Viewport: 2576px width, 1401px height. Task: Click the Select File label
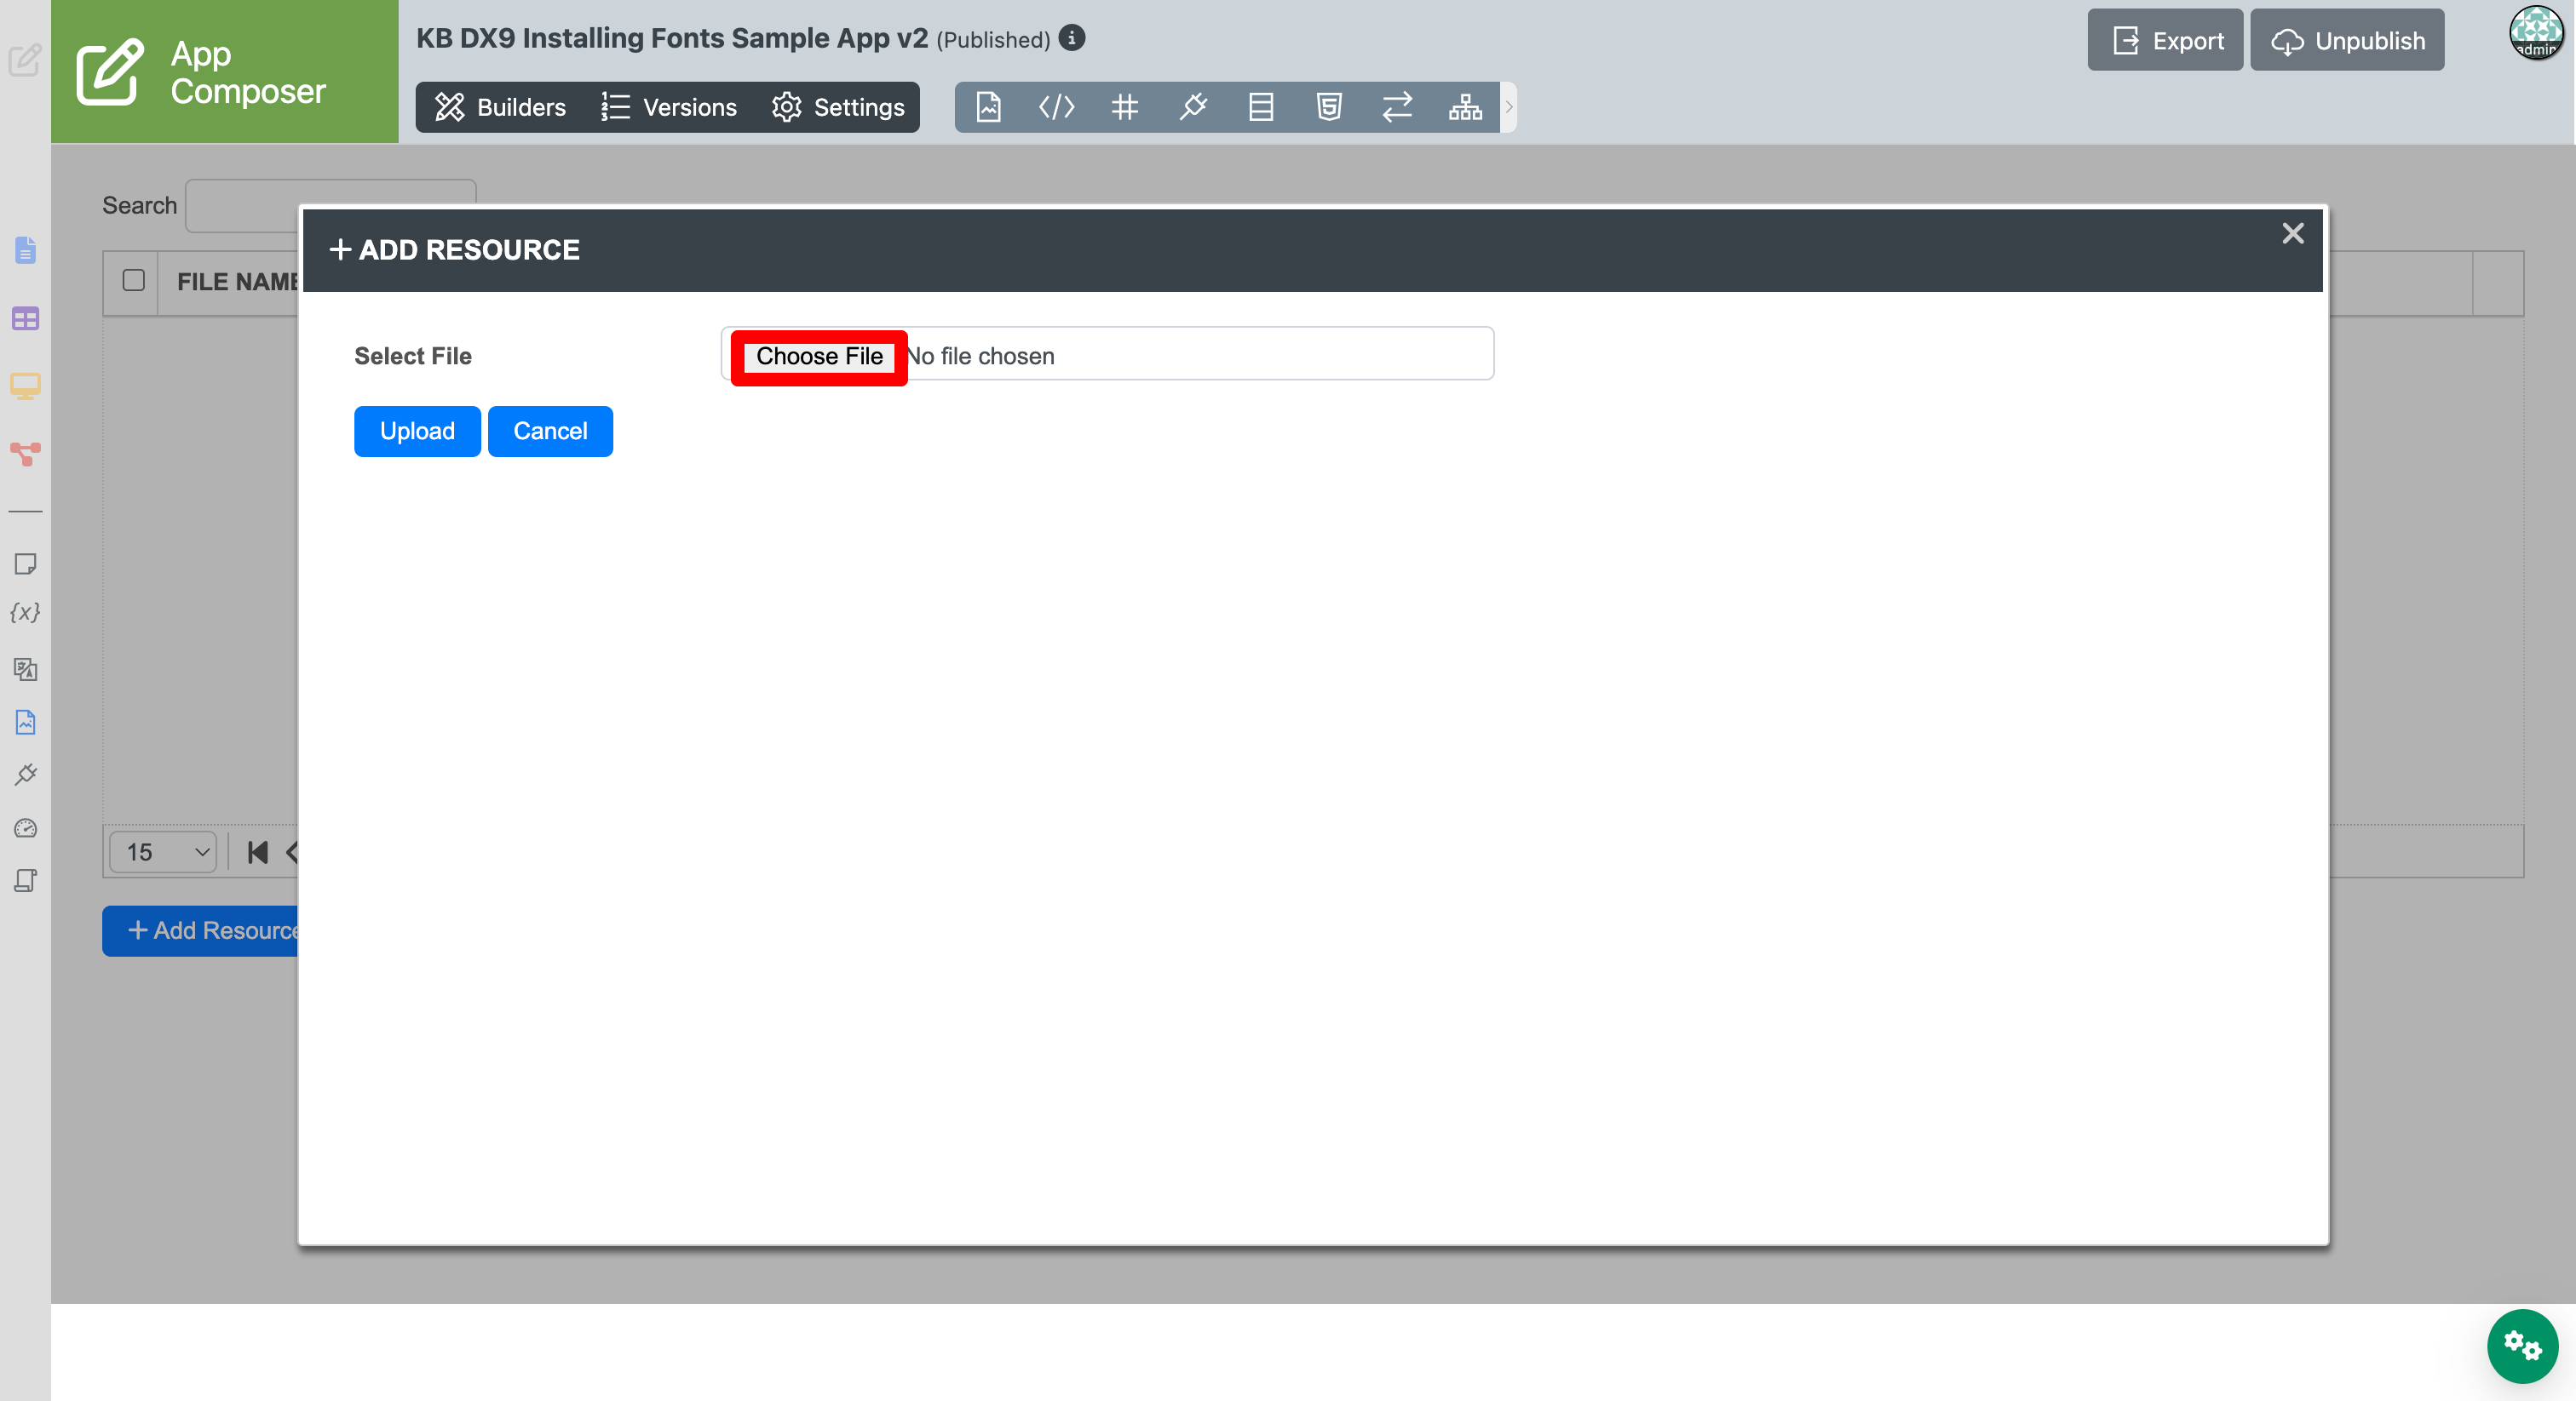(x=412, y=357)
